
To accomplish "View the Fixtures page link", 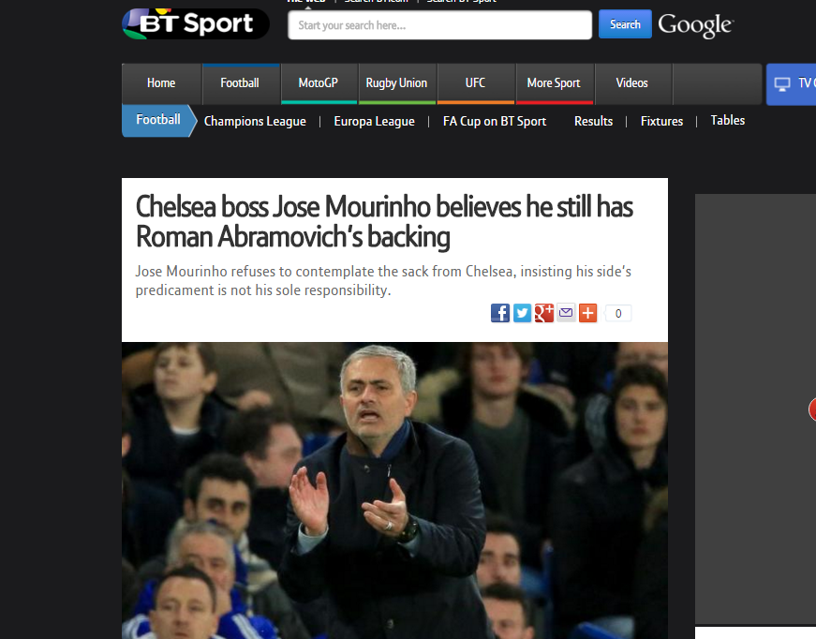I will coord(662,121).
